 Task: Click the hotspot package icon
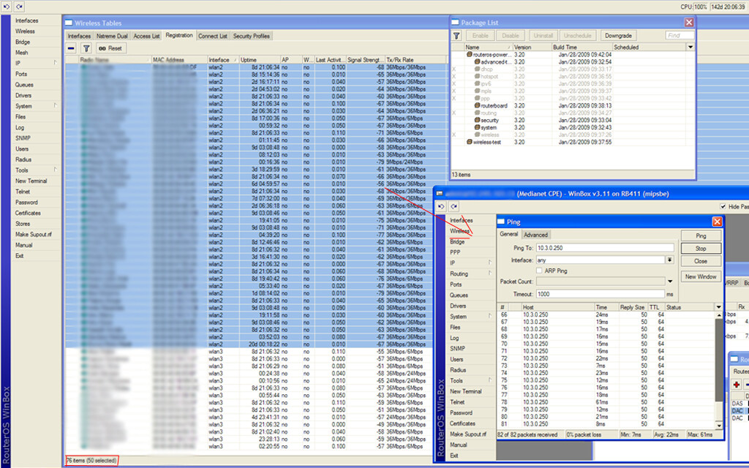[477, 76]
